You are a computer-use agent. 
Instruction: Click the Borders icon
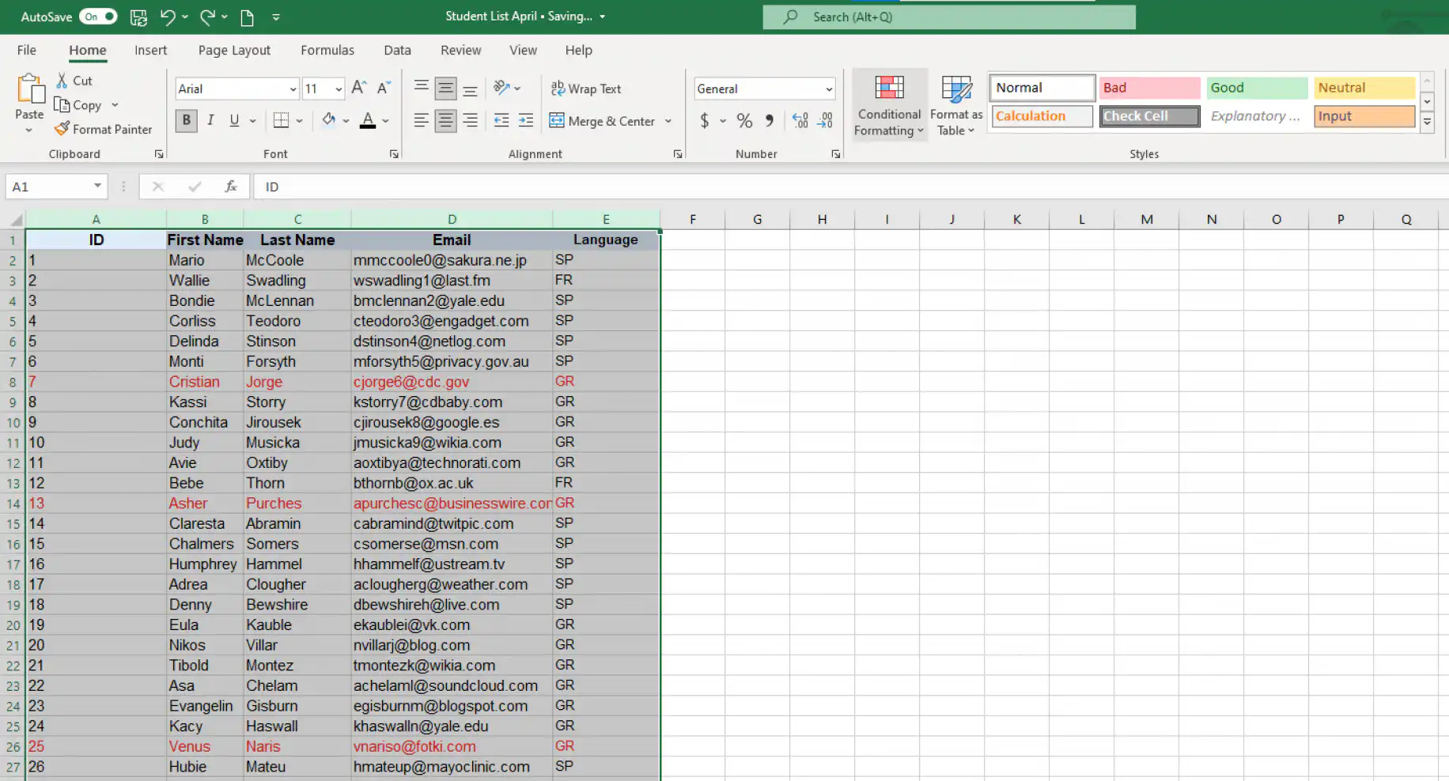[x=281, y=120]
